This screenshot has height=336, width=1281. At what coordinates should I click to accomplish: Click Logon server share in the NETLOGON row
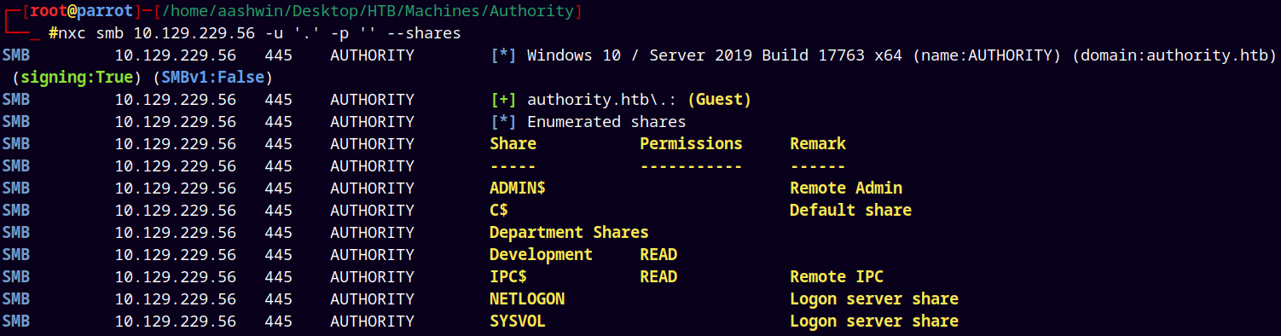pyautogui.click(x=874, y=299)
